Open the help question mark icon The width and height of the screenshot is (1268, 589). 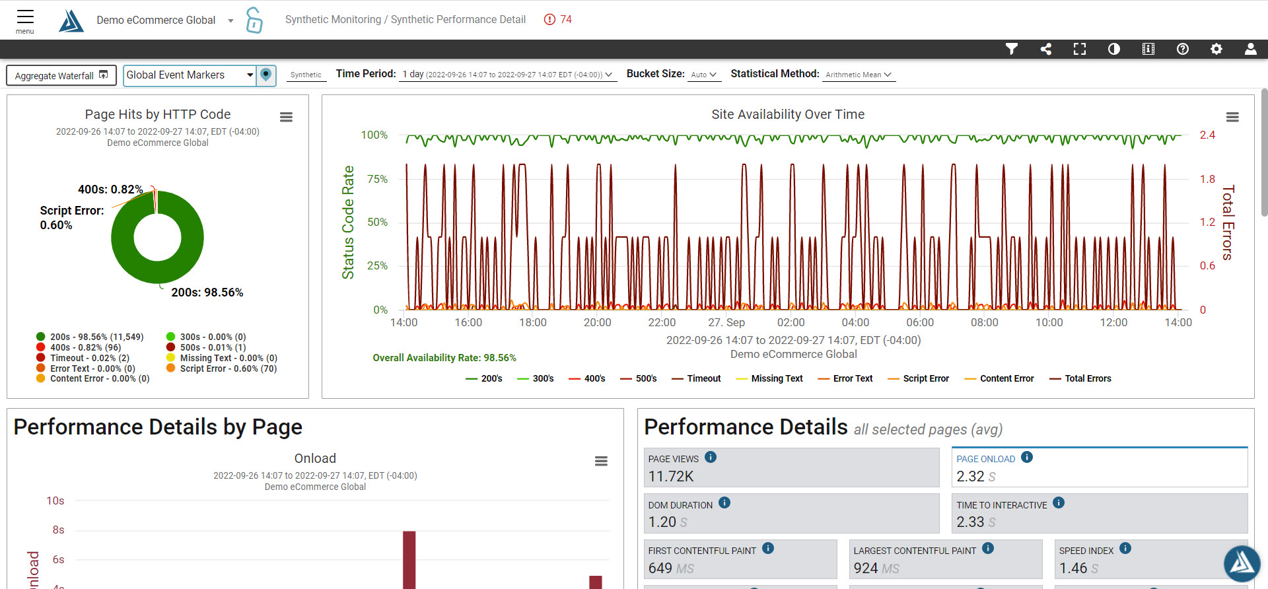coord(1183,49)
